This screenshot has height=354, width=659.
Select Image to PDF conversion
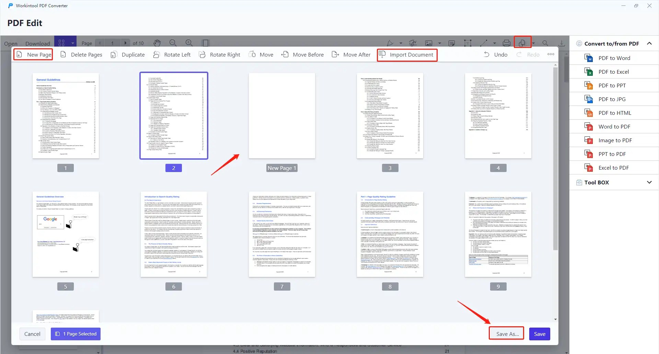pyautogui.click(x=615, y=140)
